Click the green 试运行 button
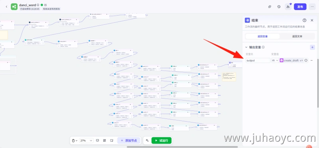Image resolution: width=319 pixels, height=148 pixels. click(x=161, y=140)
